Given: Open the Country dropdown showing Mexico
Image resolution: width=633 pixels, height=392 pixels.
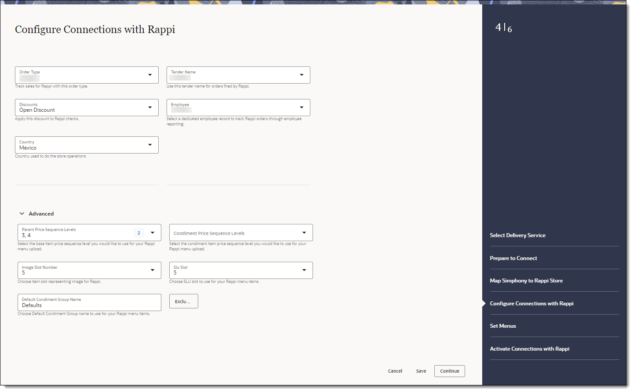Looking at the screenshot, I should click(87, 145).
